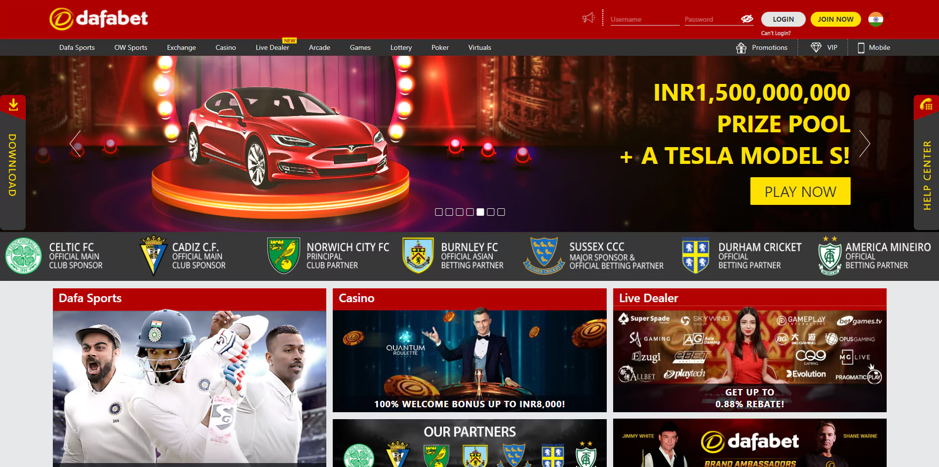The width and height of the screenshot is (939, 467).
Task: Open the Casino Quantum Roulette promo image
Action: click(x=469, y=361)
